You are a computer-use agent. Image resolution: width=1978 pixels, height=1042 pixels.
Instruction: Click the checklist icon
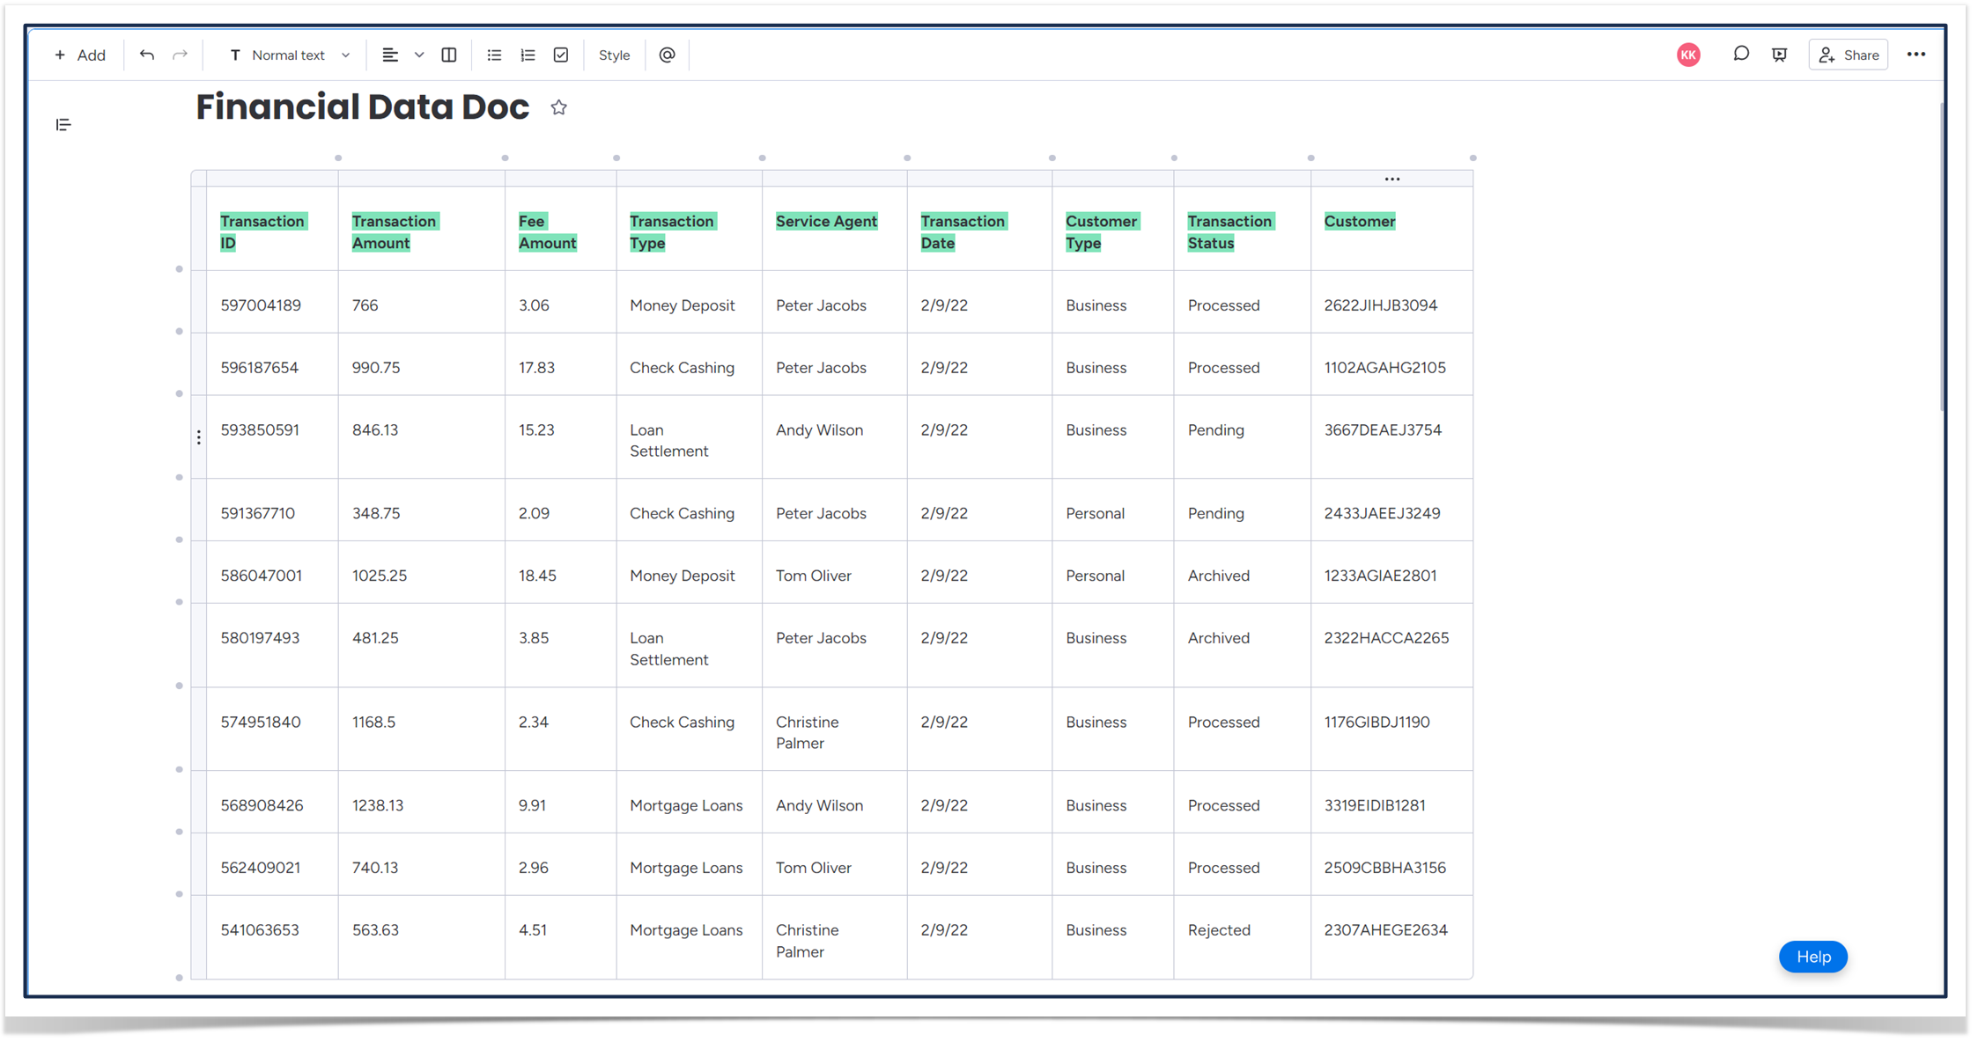point(560,55)
